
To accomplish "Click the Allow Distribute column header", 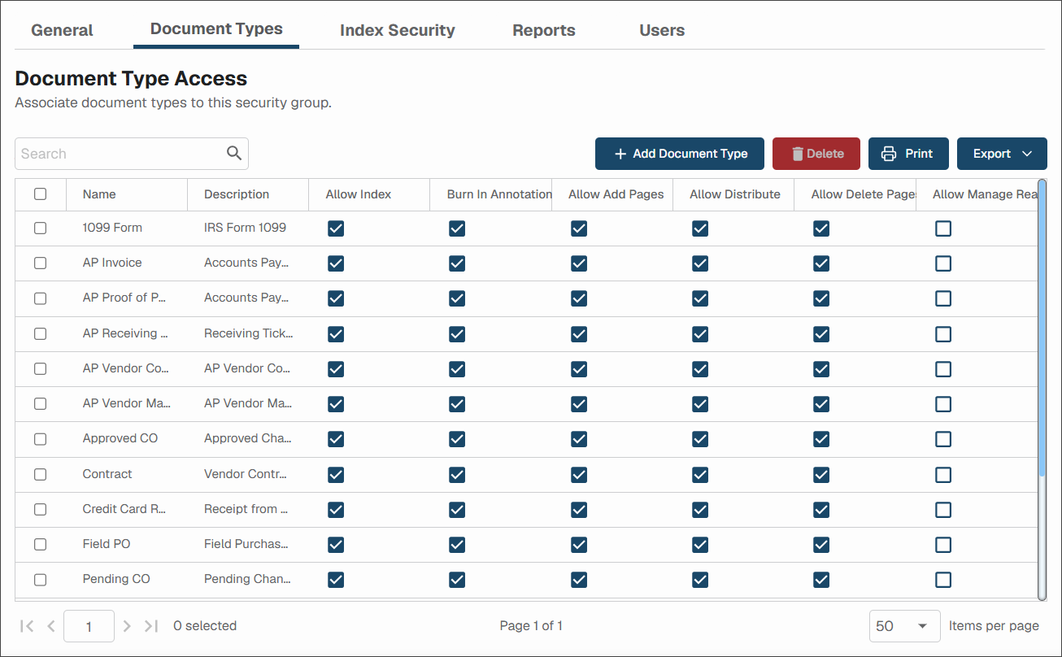I will tap(735, 194).
